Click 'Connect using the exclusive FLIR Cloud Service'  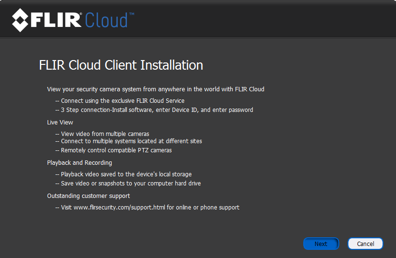(122, 101)
